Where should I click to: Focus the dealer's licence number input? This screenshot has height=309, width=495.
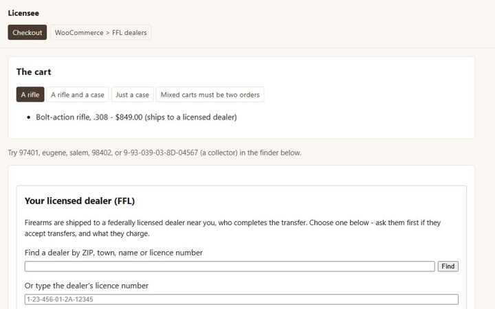[x=241, y=299]
